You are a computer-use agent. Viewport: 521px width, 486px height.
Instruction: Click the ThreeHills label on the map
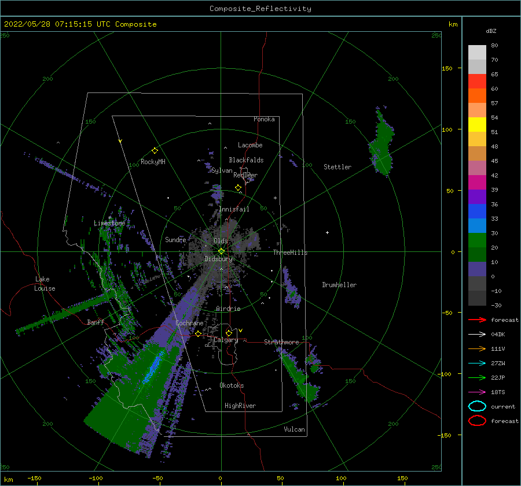coord(290,253)
